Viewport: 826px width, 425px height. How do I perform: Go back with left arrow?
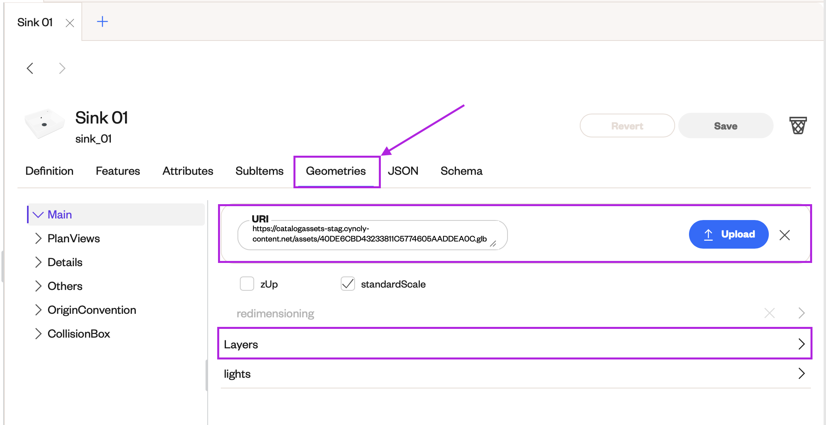[30, 68]
